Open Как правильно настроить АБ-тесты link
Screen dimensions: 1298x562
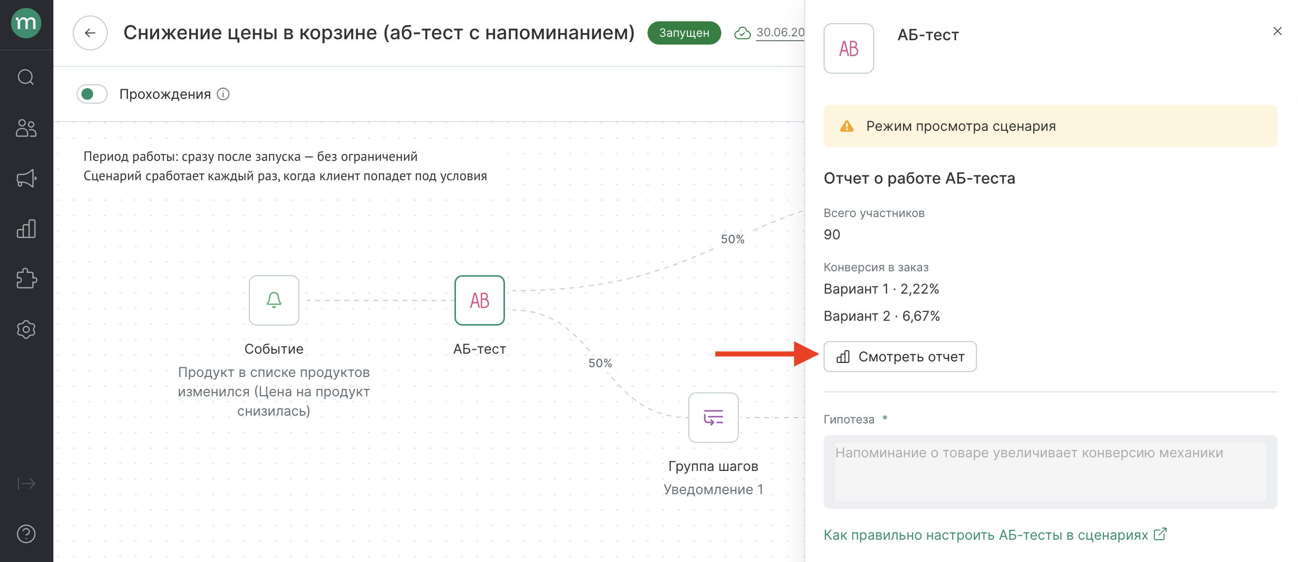point(995,535)
